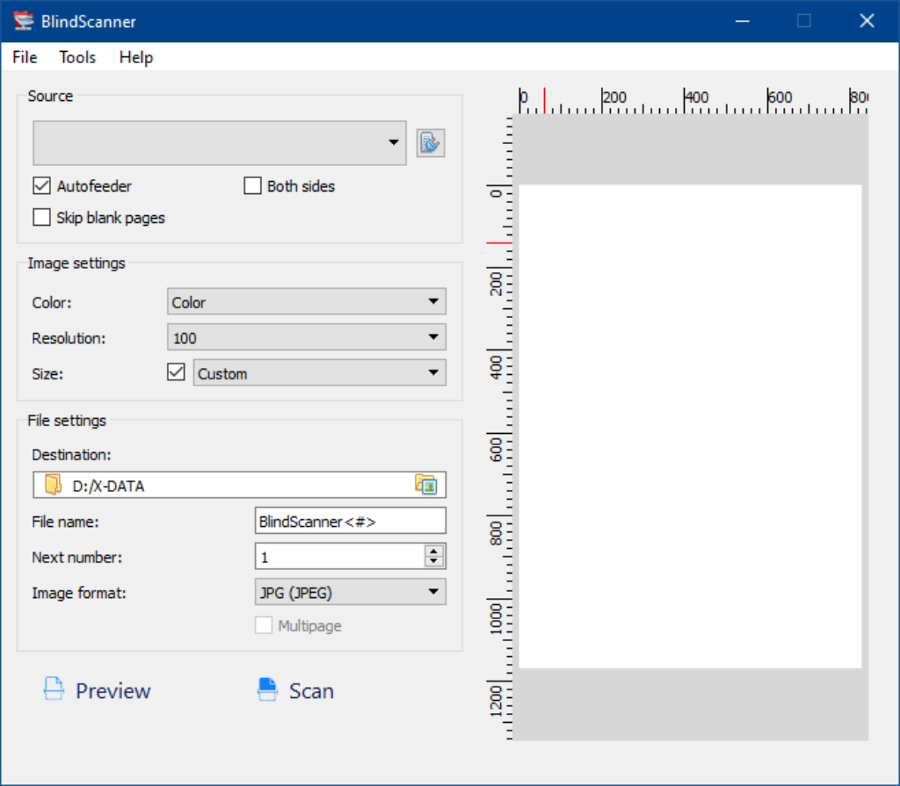Toggle the Size custom checkbox
Image resolution: width=900 pixels, height=786 pixels.
click(176, 372)
